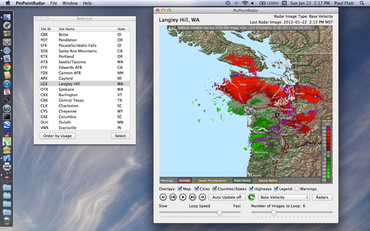The width and height of the screenshot is (370, 231).
Task: Open Xcode hammer icon in dock
Action: tap(7, 158)
